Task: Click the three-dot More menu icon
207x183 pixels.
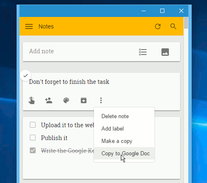Action: click(x=101, y=100)
